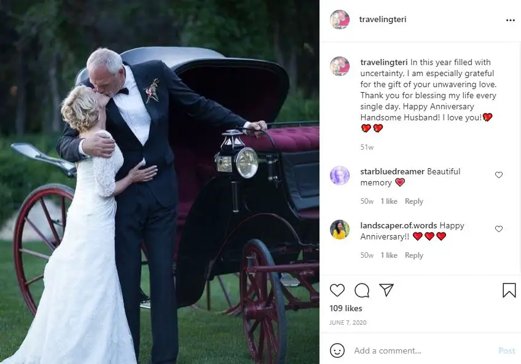Like the post with the heart icon
Viewport: 521px width, 364px height.
click(x=337, y=290)
